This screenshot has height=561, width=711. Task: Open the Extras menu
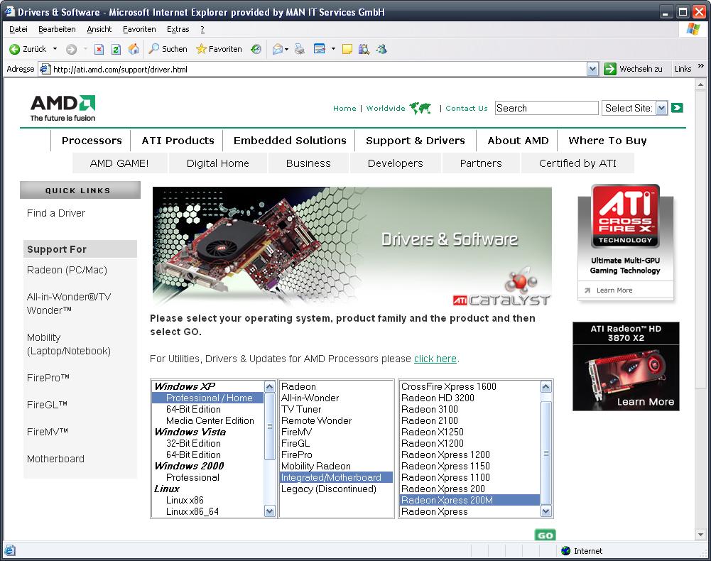pos(178,30)
